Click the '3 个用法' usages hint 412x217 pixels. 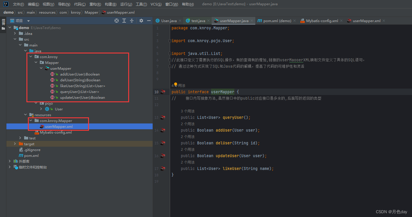coord(188,111)
